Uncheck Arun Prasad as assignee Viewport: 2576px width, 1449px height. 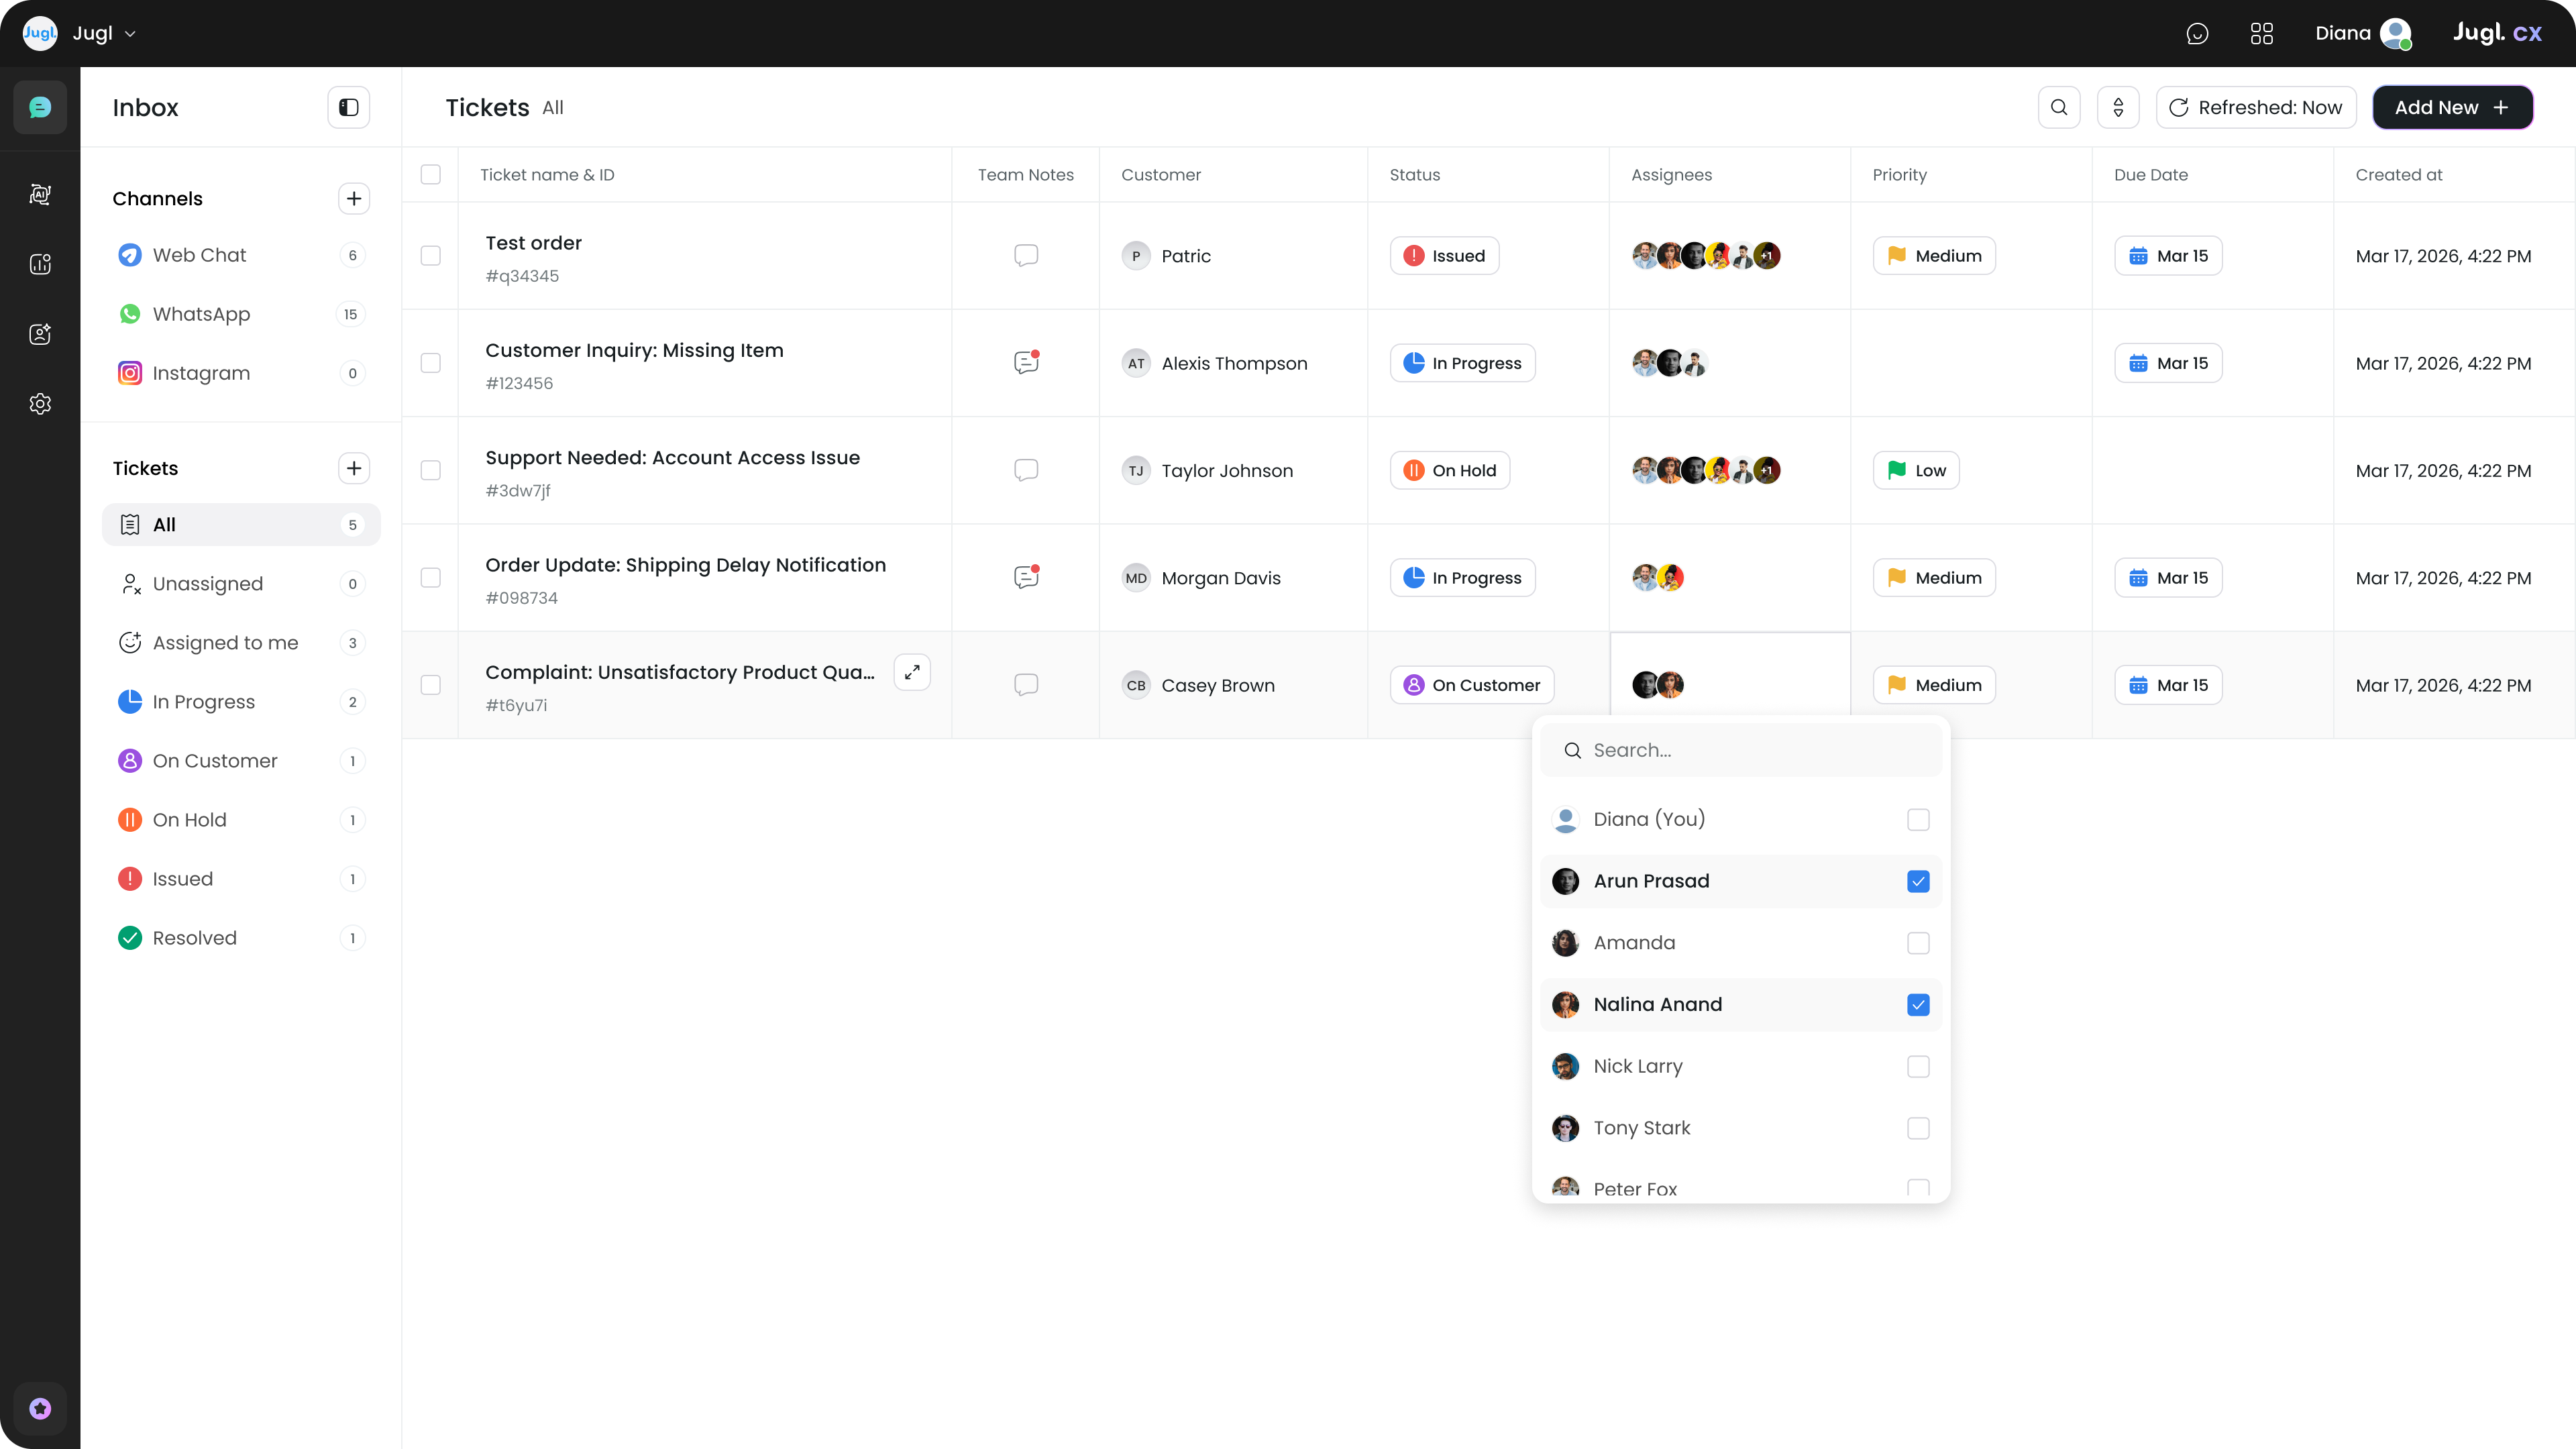click(x=1918, y=881)
